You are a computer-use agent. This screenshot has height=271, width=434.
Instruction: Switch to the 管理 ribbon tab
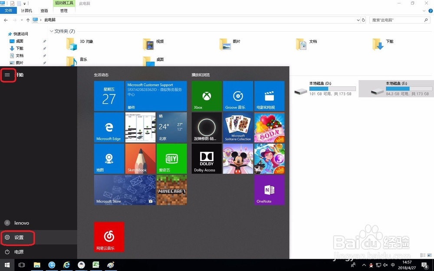[x=64, y=10]
